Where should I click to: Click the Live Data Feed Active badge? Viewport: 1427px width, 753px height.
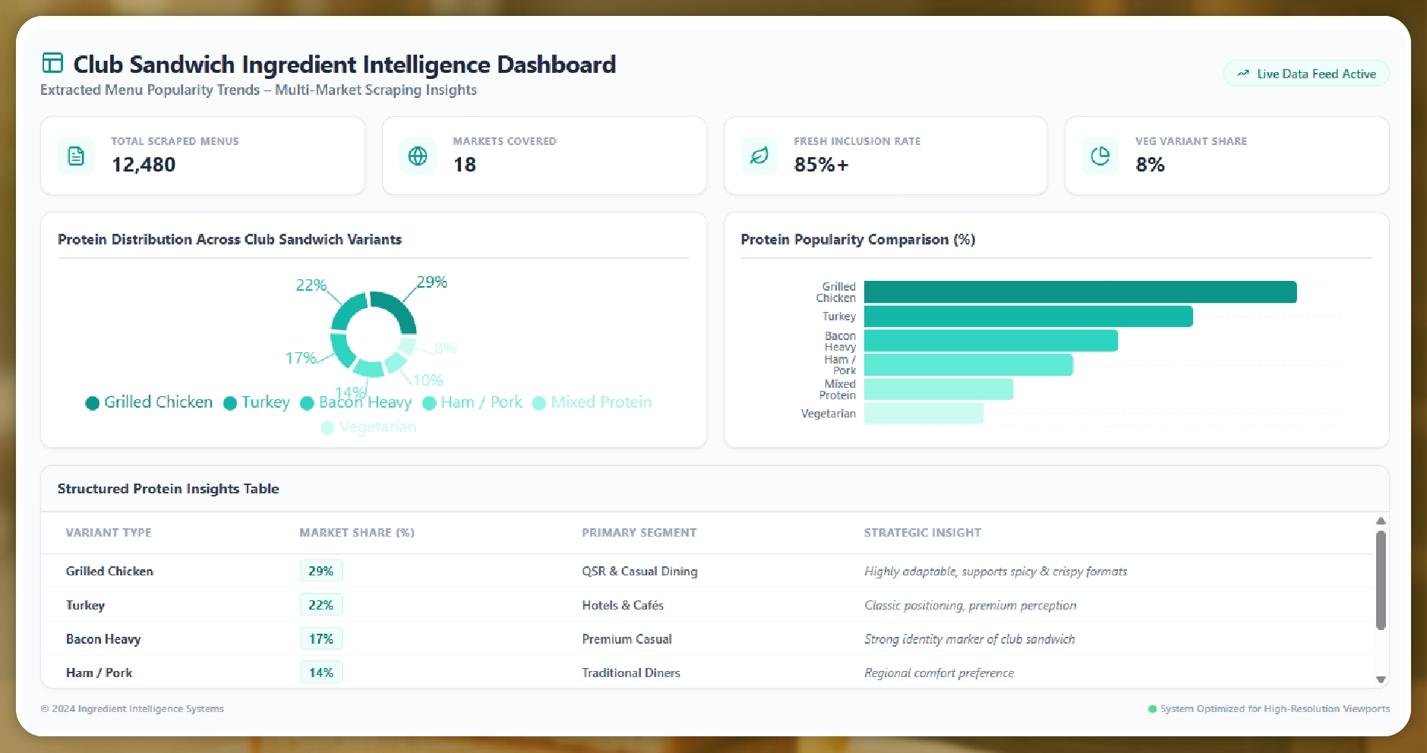(1306, 74)
